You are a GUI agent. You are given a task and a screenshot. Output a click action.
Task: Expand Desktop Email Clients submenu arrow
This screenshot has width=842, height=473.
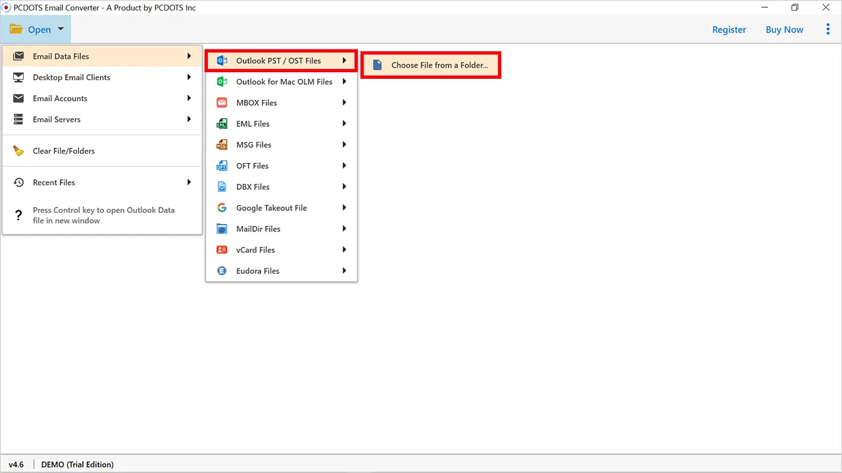coord(189,78)
